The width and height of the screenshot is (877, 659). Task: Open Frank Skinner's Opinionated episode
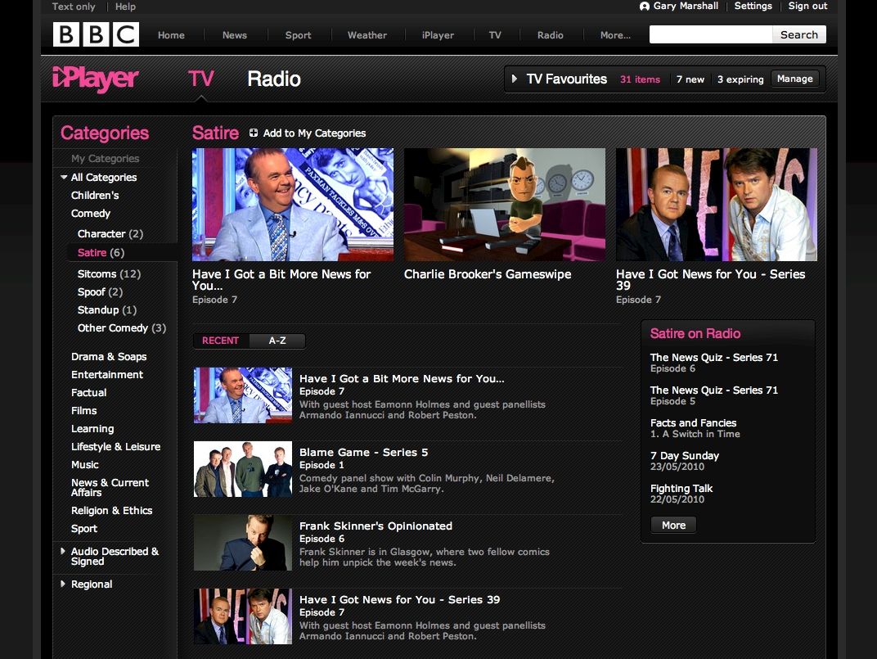tap(376, 526)
